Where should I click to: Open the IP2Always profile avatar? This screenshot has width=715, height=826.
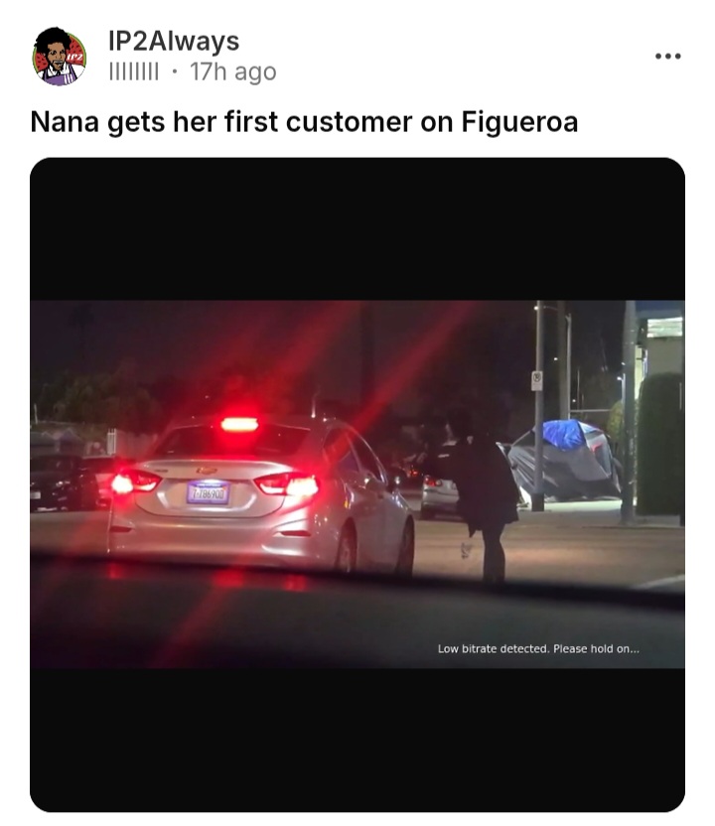(x=59, y=57)
